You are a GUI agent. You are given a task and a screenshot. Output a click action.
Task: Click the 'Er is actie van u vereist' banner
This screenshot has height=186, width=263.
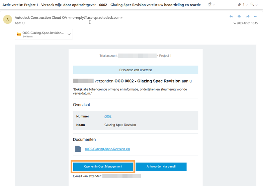click(x=136, y=70)
